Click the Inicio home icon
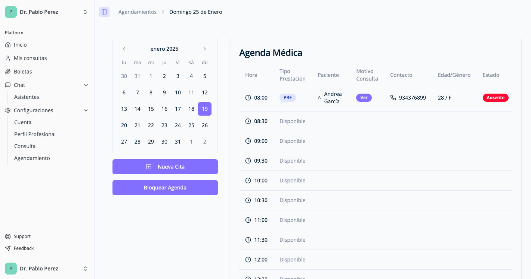Viewport: 531px width, 279px height. (8, 45)
